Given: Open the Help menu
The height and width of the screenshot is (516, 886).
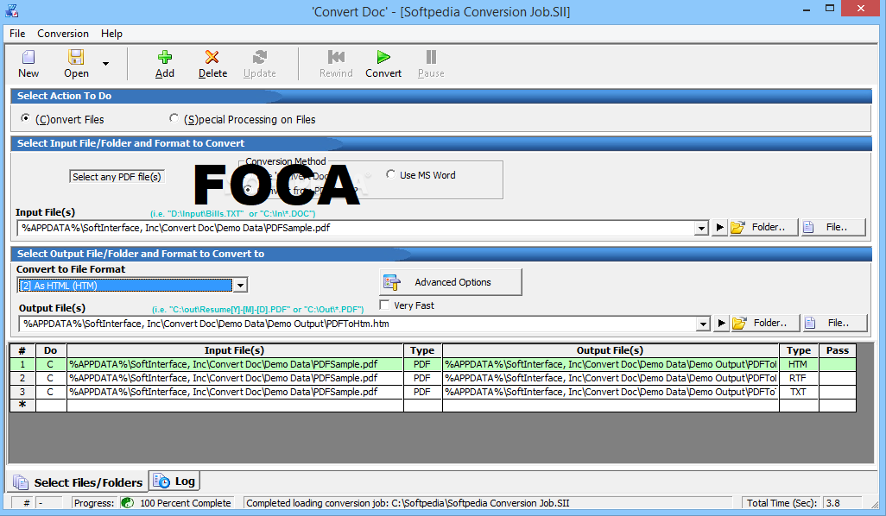Looking at the screenshot, I should [x=112, y=34].
